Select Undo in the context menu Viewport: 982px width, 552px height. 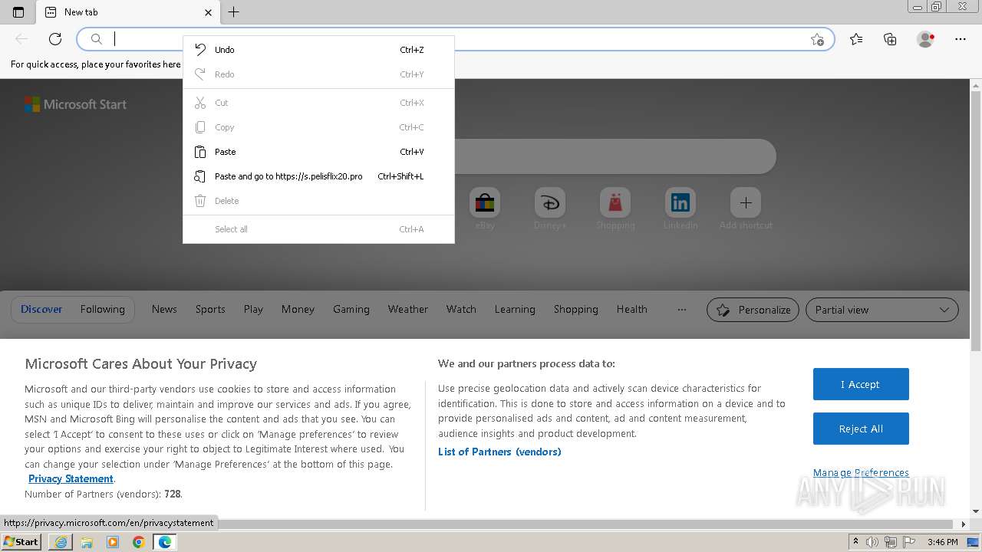(x=318, y=50)
